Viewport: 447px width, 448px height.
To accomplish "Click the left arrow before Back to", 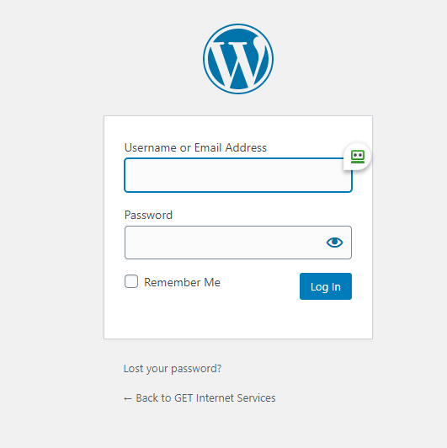I will (128, 398).
